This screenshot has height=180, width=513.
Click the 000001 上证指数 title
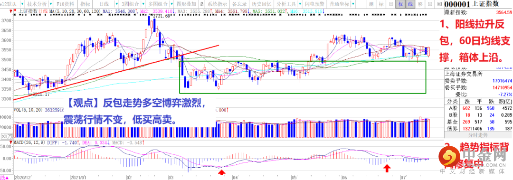click(471, 4)
